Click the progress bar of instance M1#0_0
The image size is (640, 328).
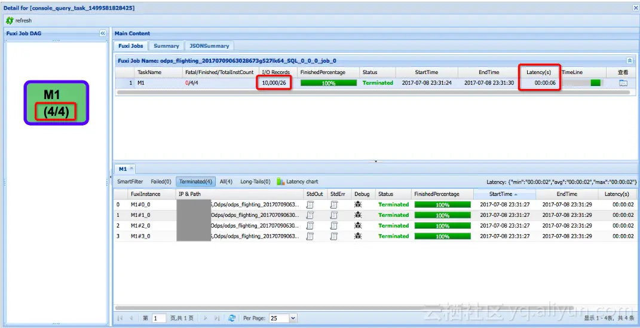tap(442, 205)
